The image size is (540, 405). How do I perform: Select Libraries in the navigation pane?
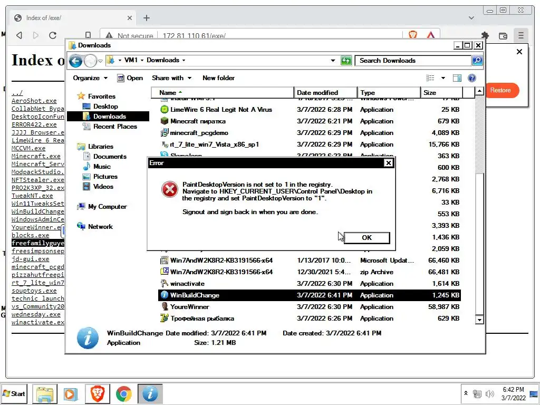pos(95,147)
